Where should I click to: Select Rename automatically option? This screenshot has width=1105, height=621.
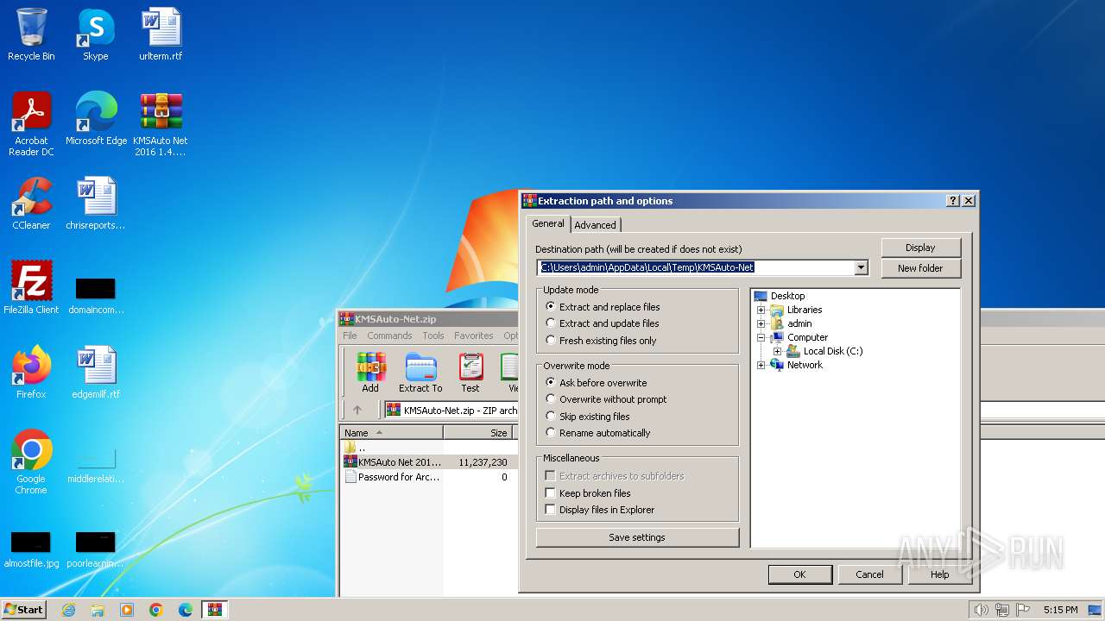(x=598, y=433)
